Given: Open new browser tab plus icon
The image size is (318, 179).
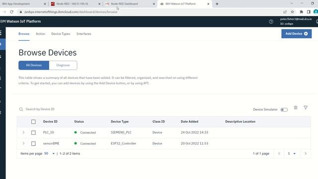Looking at the screenshot, I should click(217, 4).
